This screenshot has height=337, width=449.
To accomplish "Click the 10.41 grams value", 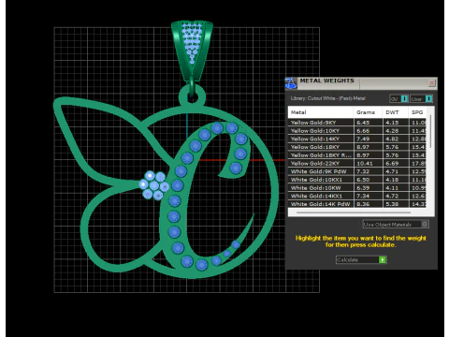I will click(x=365, y=163).
